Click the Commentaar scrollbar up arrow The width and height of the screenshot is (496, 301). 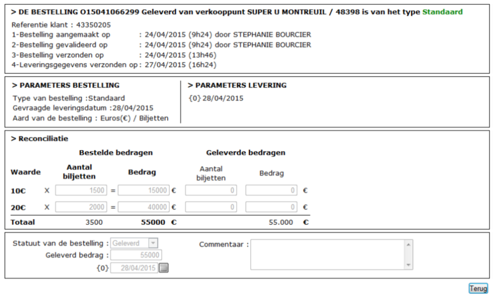409,244
